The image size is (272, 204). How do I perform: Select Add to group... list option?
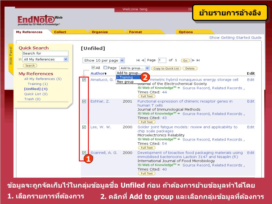click(x=129, y=73)
